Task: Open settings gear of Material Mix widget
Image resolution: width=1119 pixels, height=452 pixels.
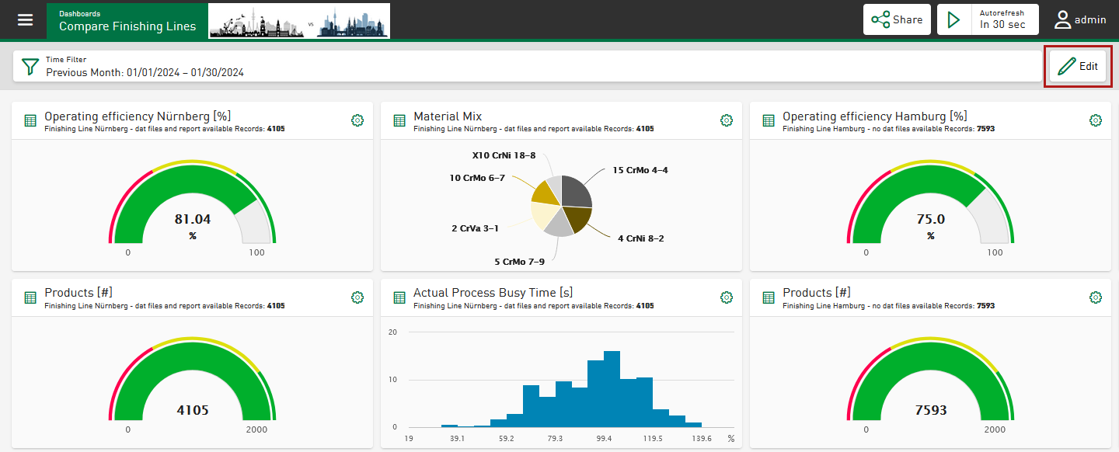Action: tap(727, 120)
